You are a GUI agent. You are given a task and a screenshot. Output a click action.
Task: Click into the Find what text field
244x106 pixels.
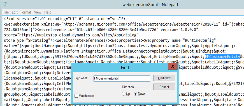point(122,78)
